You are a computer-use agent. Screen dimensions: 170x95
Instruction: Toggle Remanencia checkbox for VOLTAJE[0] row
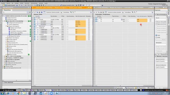click(x=89, y=21)
